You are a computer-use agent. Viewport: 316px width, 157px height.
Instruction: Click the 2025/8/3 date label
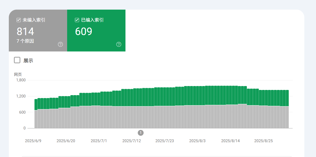197,141
